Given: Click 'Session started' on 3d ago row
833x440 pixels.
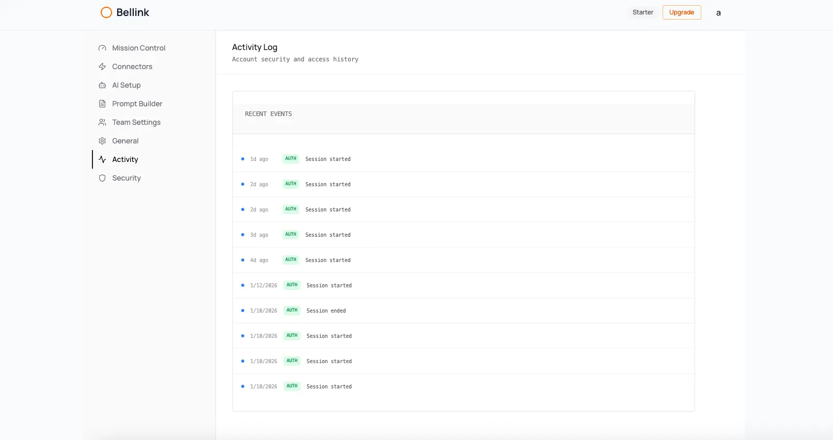Looking at the screenshot, I should coord(328,235).
